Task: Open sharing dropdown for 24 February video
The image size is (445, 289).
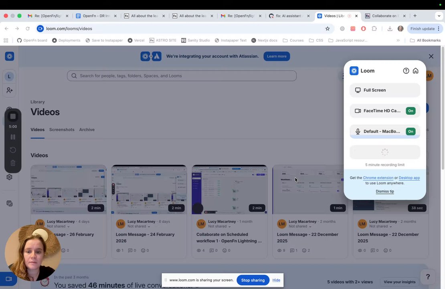Action: coord(139,226)
